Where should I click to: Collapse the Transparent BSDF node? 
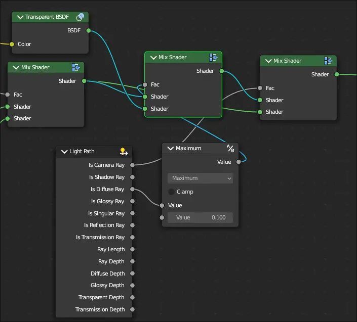pyautogui.click(x=20, y=17)
